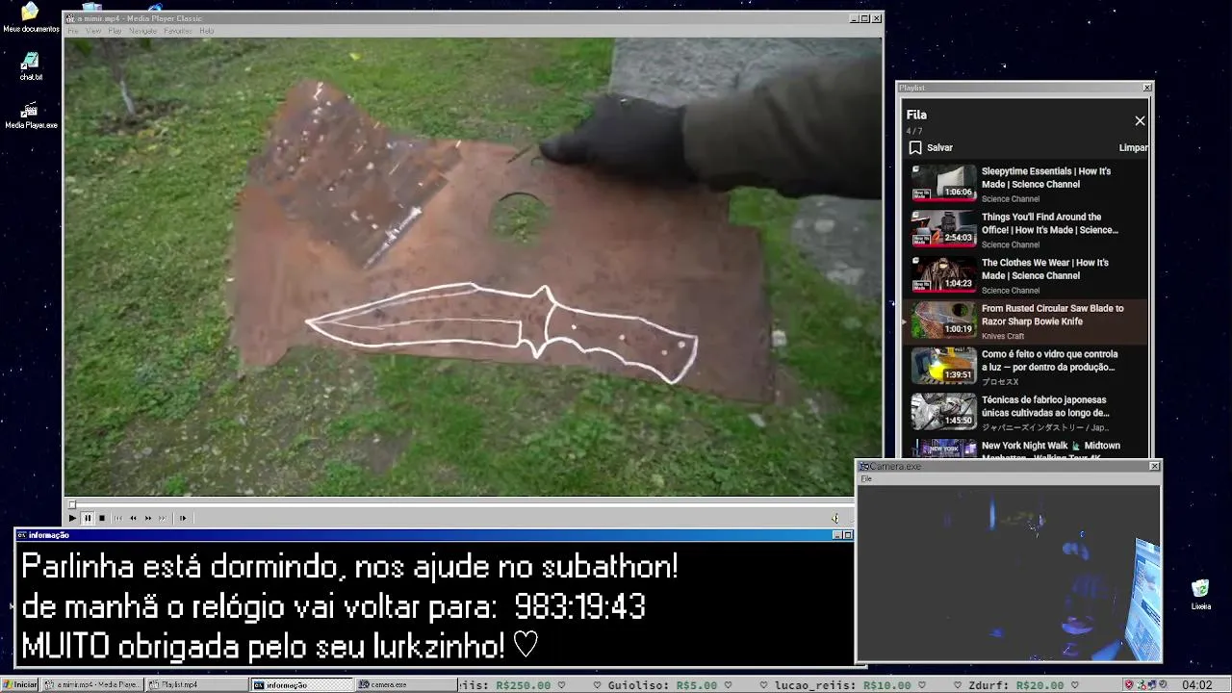The height and width of the screenshot is (693, 1232).
Task: Open the Lixeira recycle bin icon
Action: click(x=1200, y=595)
